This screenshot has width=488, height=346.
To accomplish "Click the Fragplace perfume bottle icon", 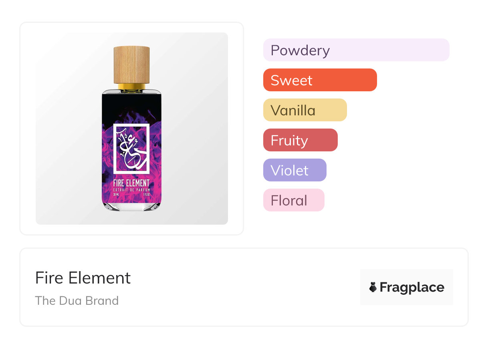I will click(373, 287).
